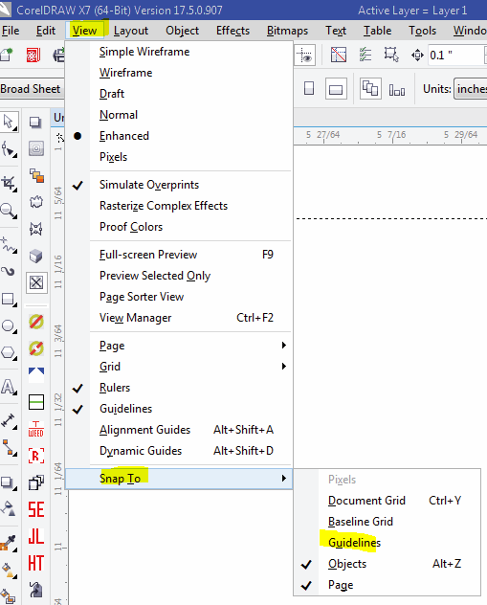
Task: Select the Polygon tool
Action: [x=8, y=352]
